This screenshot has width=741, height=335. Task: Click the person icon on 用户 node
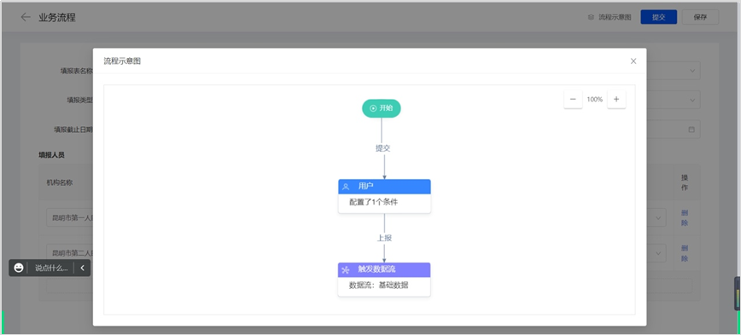346,187
